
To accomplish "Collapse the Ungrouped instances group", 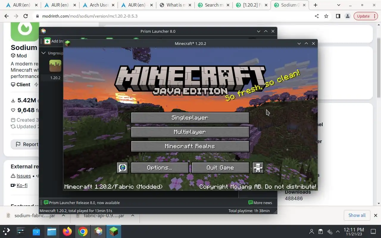I will (x=43, y=53).
